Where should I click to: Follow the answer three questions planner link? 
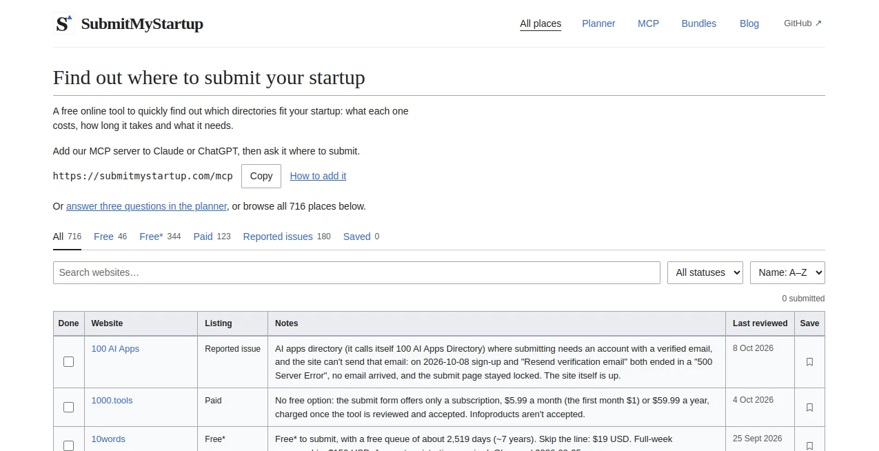(x=146, y=206)
